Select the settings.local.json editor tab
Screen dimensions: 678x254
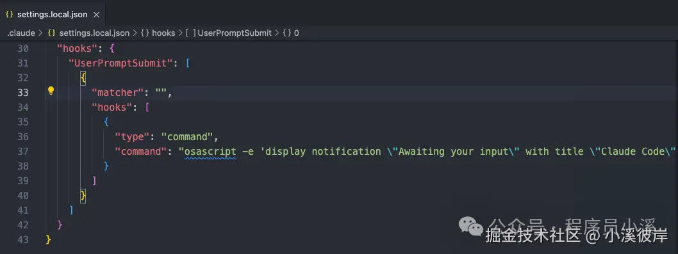pos(53,14)
